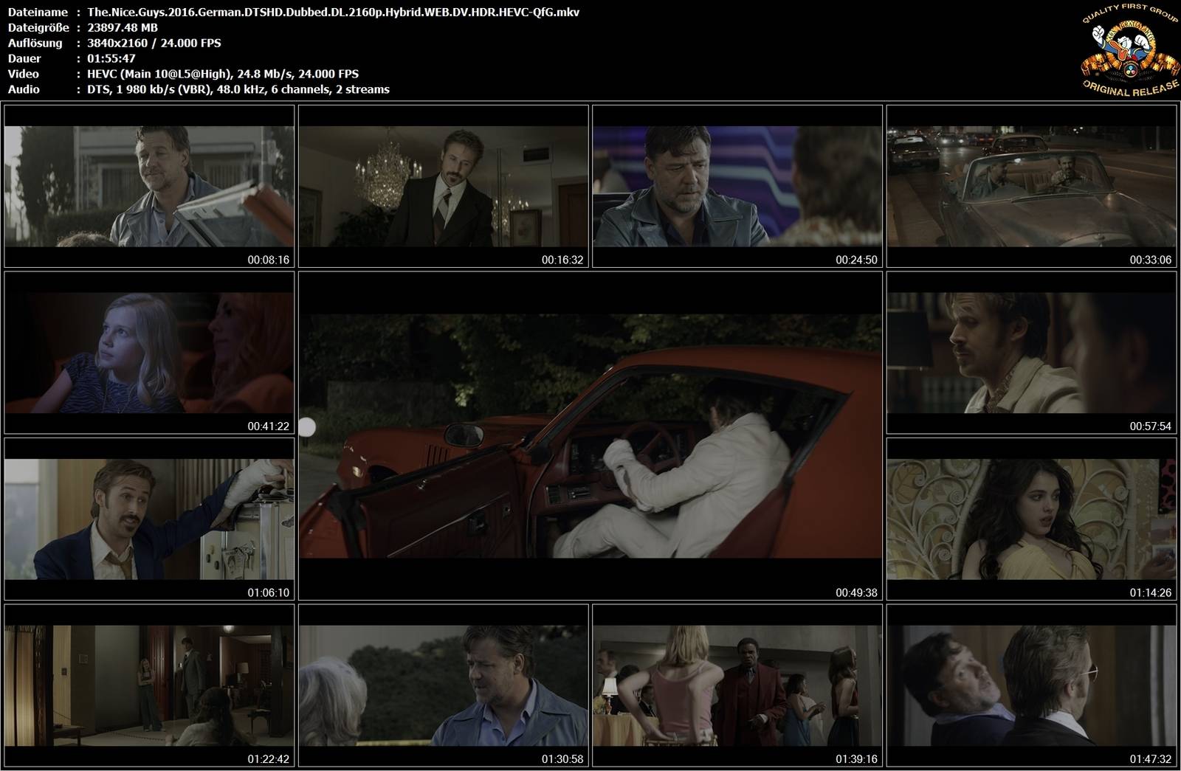
Task: Open the thumbnail at 01:47:32
Action: pos(1031,686)
